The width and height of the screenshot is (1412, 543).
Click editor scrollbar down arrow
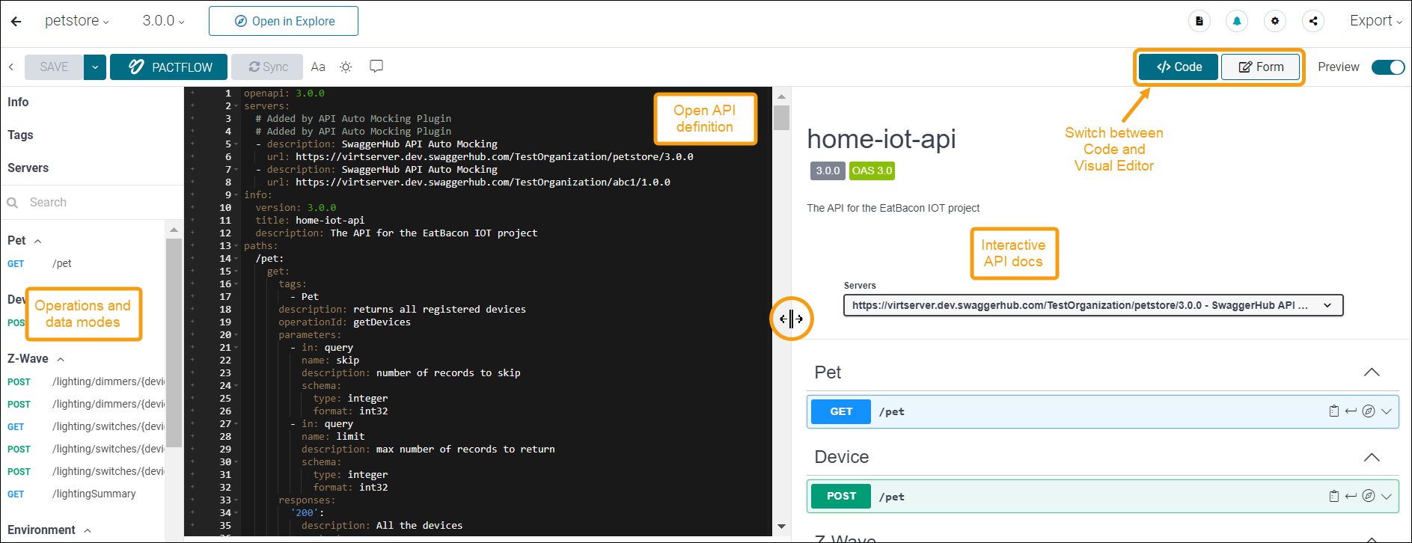click(x=781, y=527)
